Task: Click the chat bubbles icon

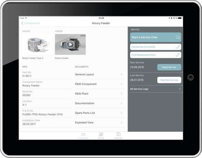Action: click(x=178, y=37)
